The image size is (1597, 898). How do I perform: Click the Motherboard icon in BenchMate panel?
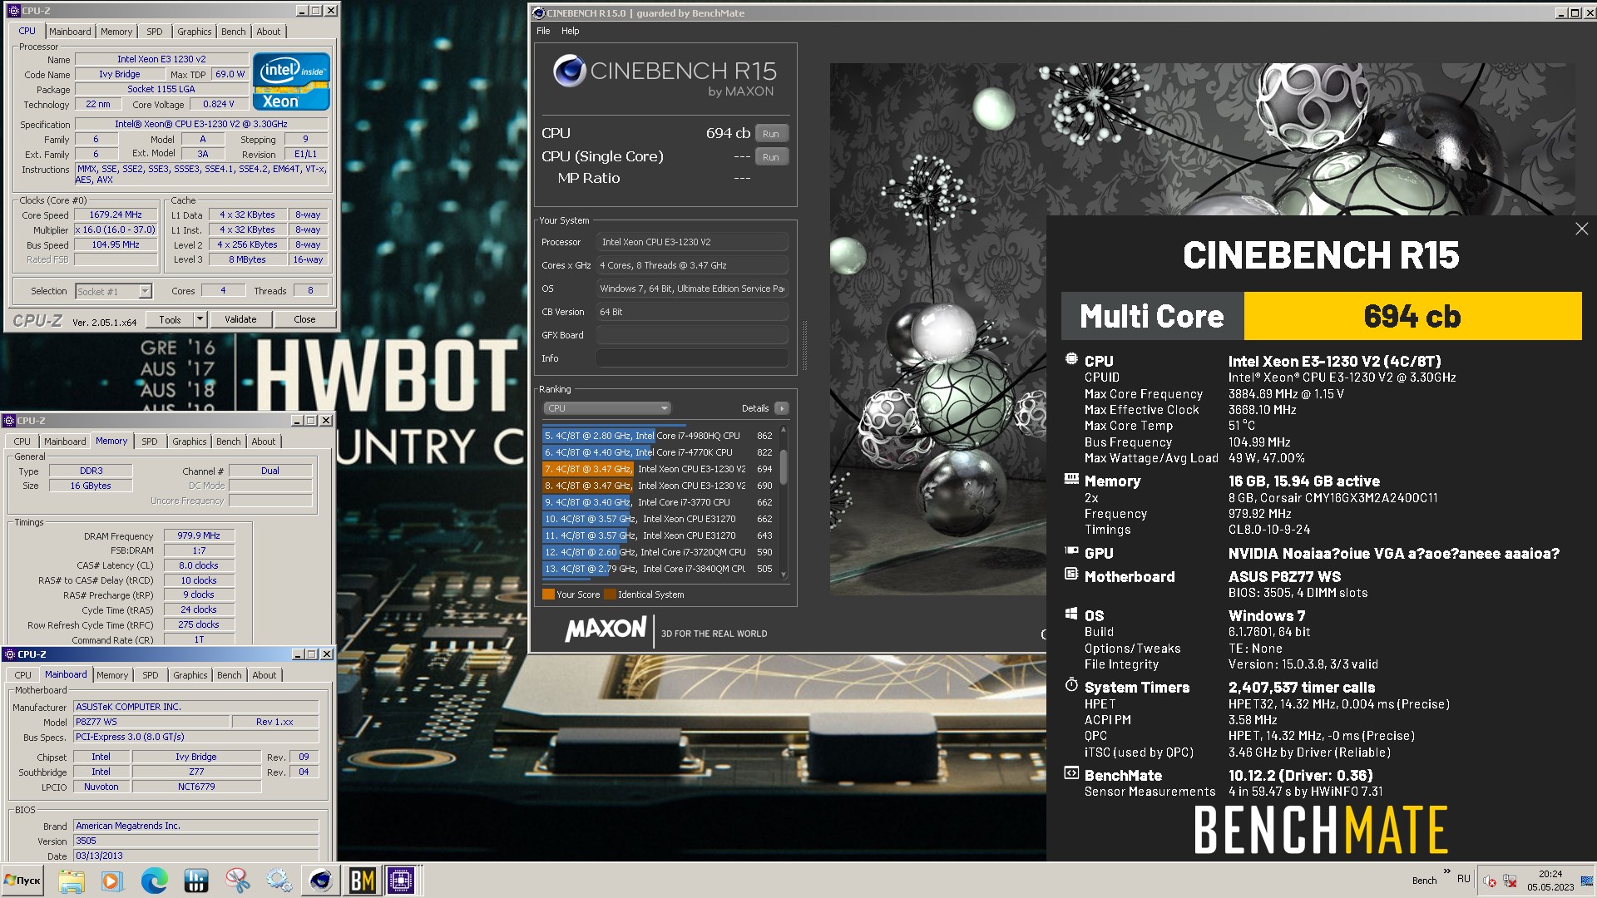[1071, 575]
